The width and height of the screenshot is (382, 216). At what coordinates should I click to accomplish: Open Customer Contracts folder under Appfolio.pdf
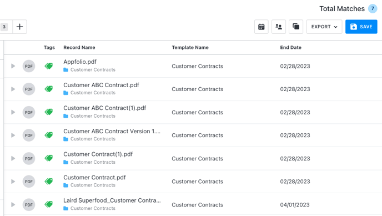pos(93,70)
